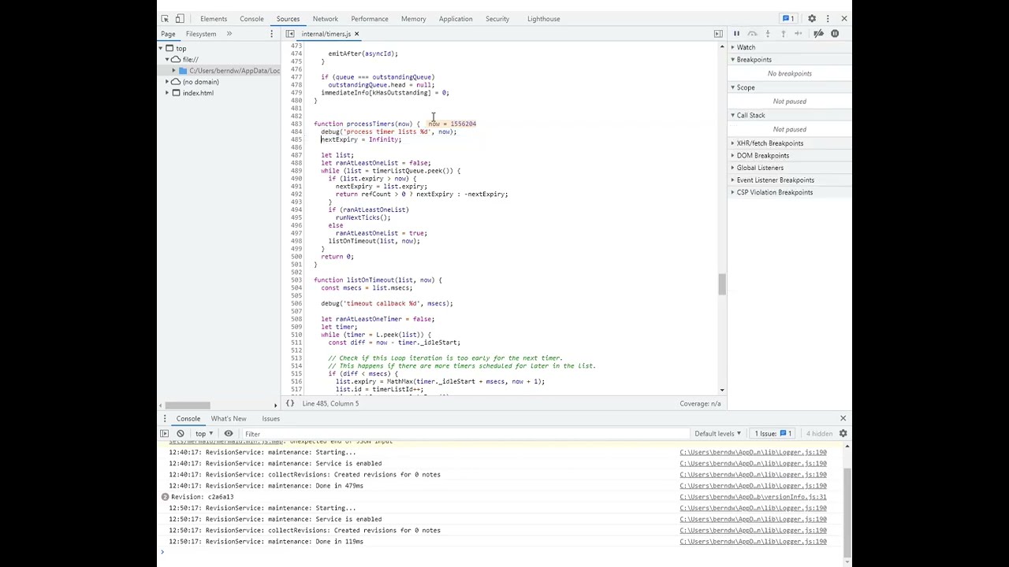Viewport: 1009px width, 567px height.
Task: Expand the C:/Users/berndw/AppData folder
Action: pyautogui.click(x=174, y=71)
